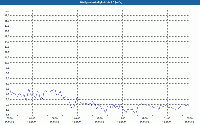Click the 3,0 y-axis label
The height and width of the screenshot is (125, 200).
click(7, 99)
